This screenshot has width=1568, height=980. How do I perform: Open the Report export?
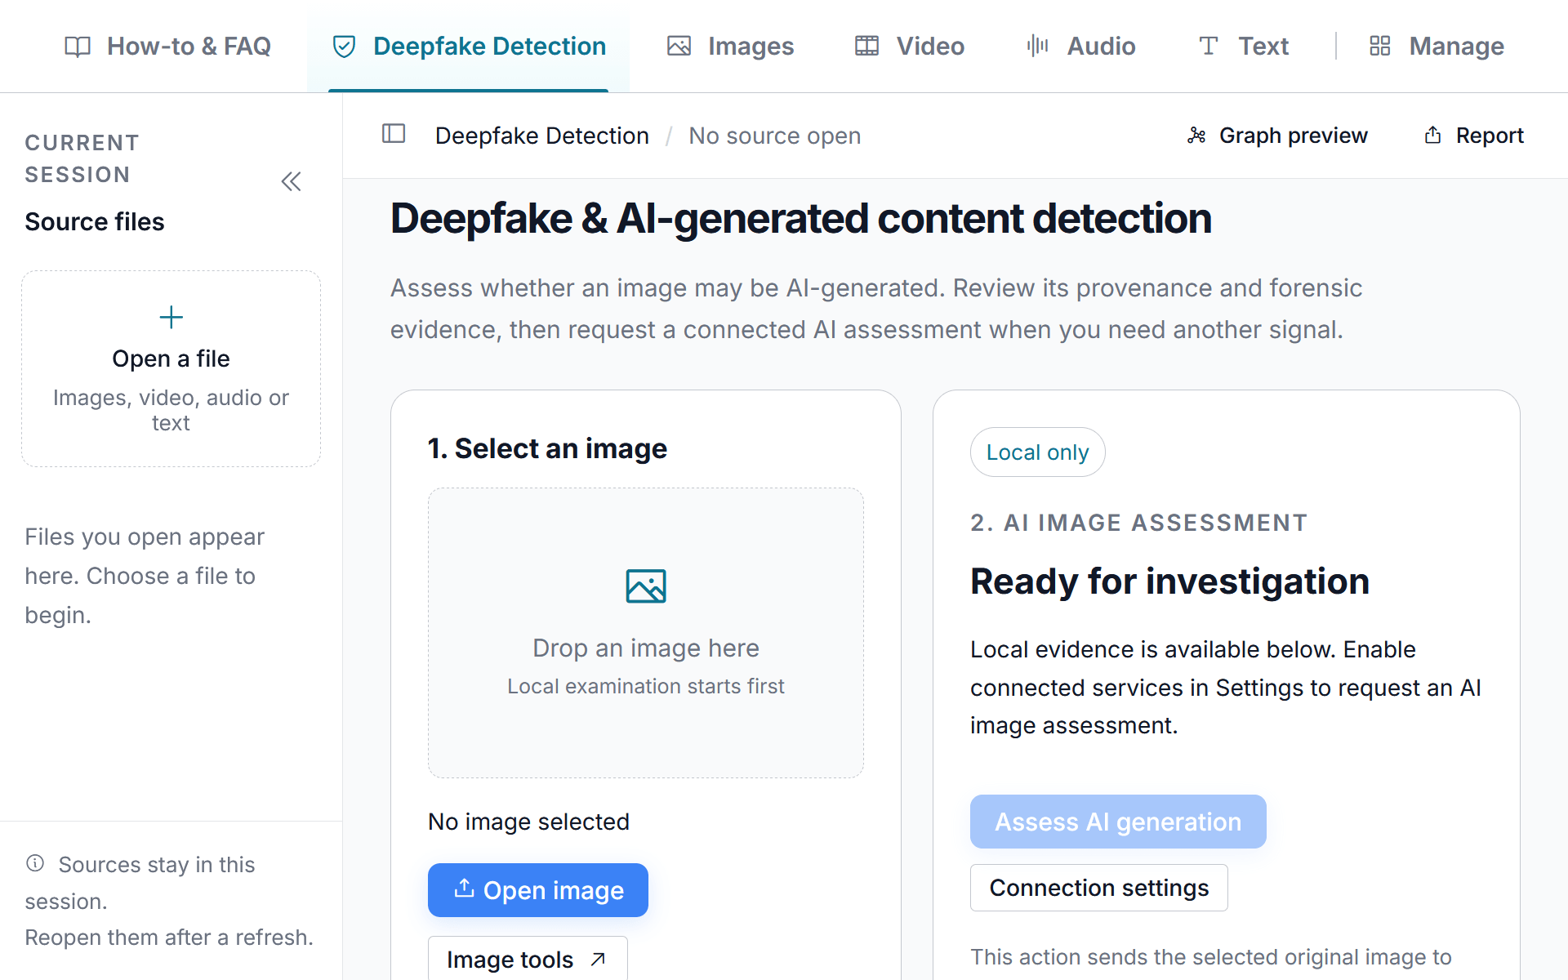[x=1474, y=136]
